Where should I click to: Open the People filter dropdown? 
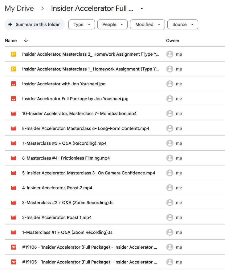(x=112, y=24)
